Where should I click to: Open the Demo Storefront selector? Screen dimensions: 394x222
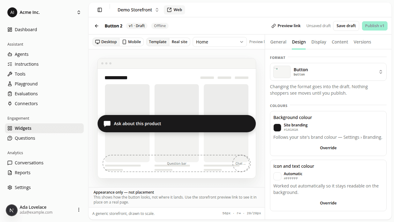pos(138,10)
